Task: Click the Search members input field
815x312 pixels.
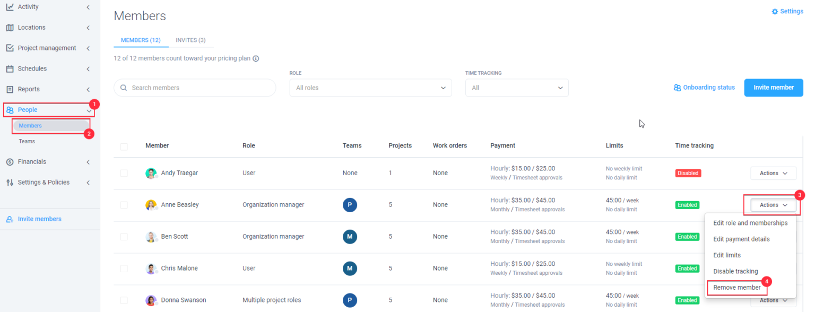Action: click(194, 87)
